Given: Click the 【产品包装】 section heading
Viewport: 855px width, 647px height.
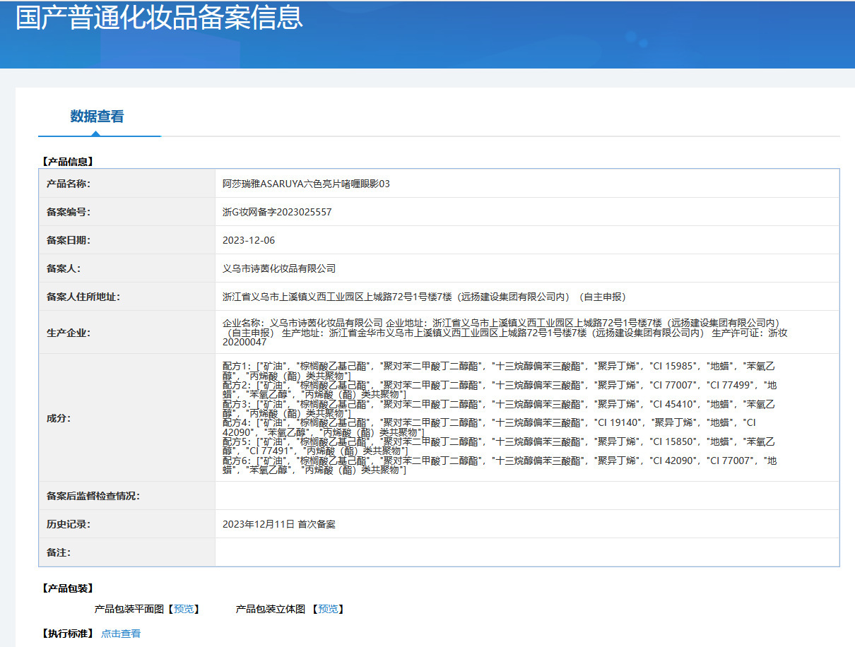Looking at the screenshot, I should click(x=68, y=588).
